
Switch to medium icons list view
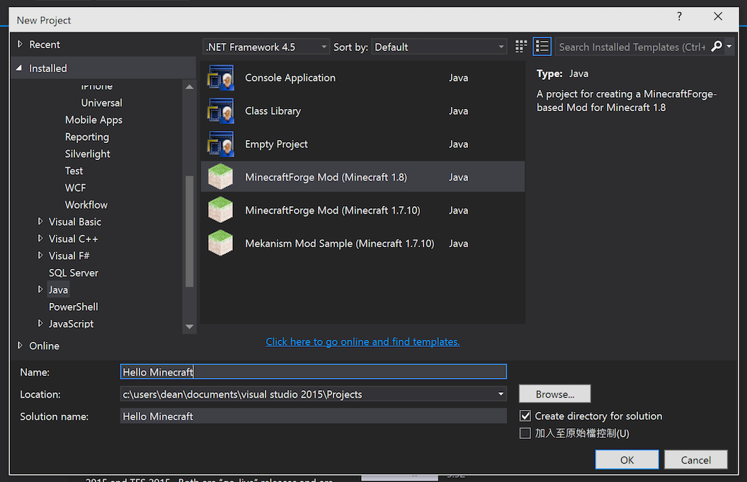tap(542, 46)
